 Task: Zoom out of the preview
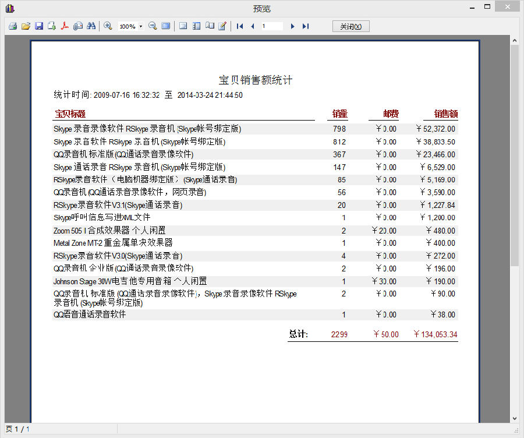(x=151, y=26)
